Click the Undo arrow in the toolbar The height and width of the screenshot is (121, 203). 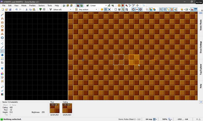[17, 9]
